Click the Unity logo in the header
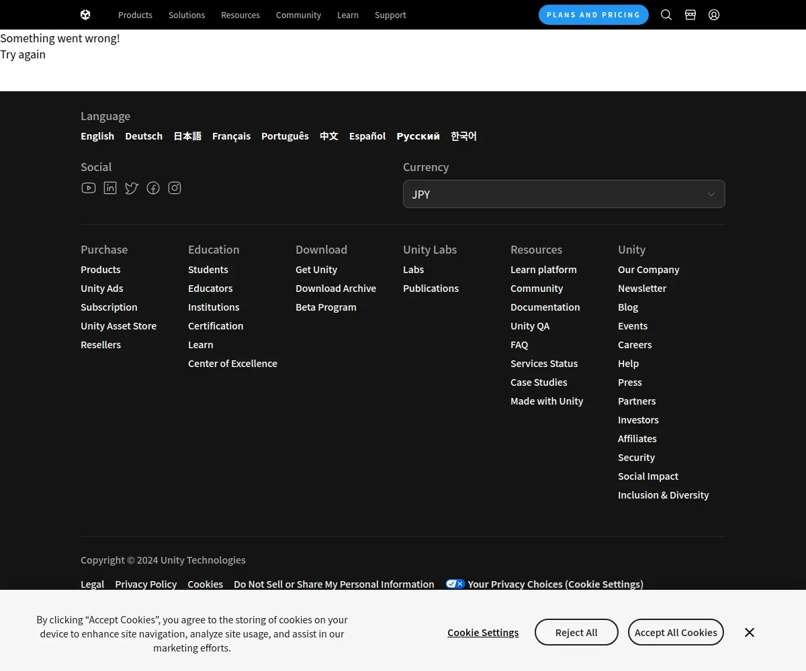This screenshot has height=671, width=806. tap(85, 15)
